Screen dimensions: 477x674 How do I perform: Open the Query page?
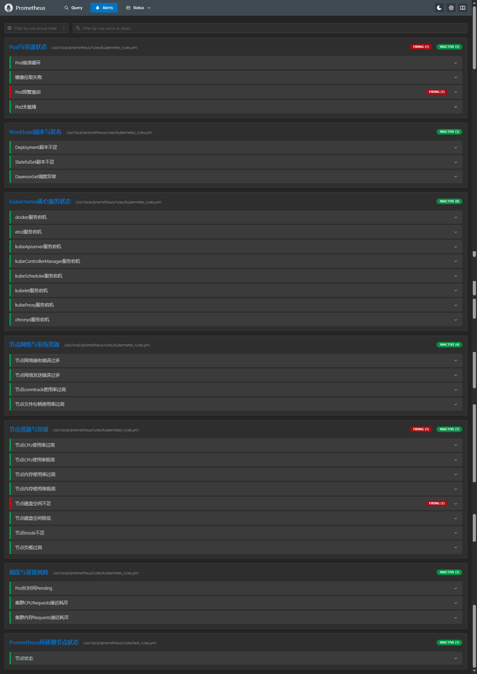(x=74, y=8)
